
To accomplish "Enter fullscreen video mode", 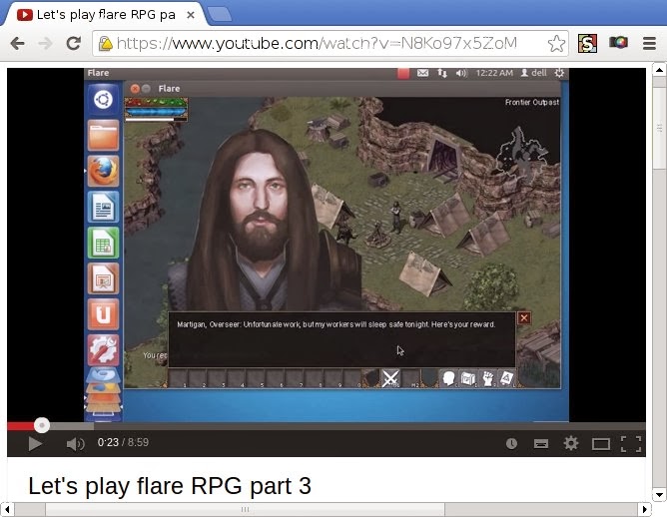I will tap(630, 444).
